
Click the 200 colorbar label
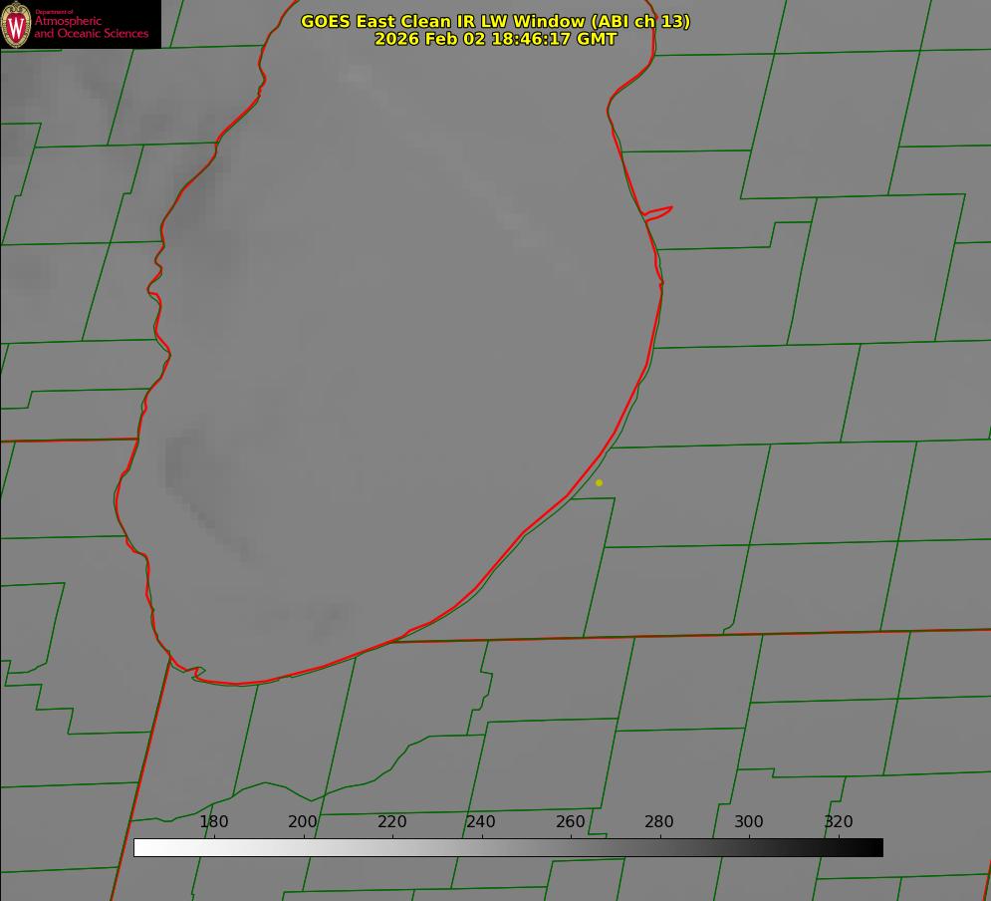(x=303, y=821)
